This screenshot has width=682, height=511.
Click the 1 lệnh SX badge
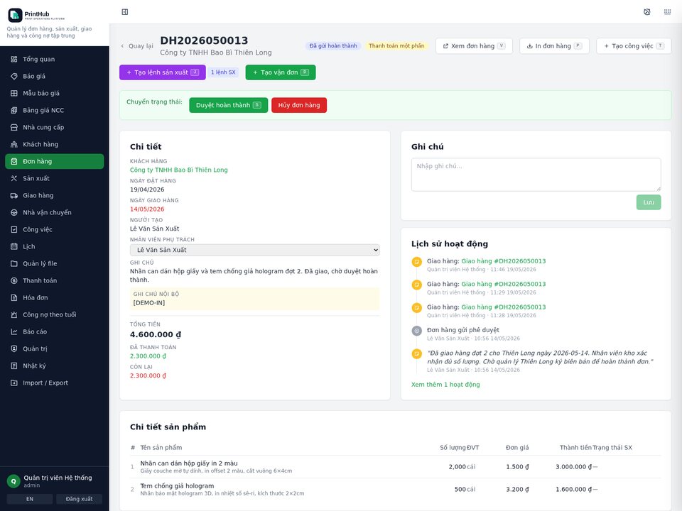tap(223, 72)
